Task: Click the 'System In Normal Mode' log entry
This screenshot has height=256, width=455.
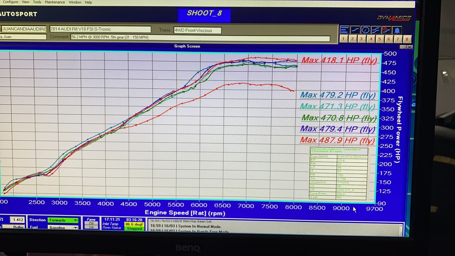Action: pyautogui.click(x=186, y=226)
